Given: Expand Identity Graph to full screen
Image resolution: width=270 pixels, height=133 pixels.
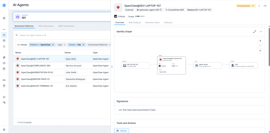Looking at the screenshot, I should [x=255, y=32].
